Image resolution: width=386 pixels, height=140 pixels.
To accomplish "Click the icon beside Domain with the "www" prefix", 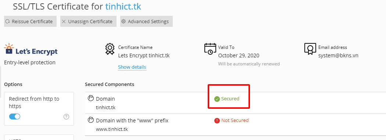I will click(x=91, y=120).
